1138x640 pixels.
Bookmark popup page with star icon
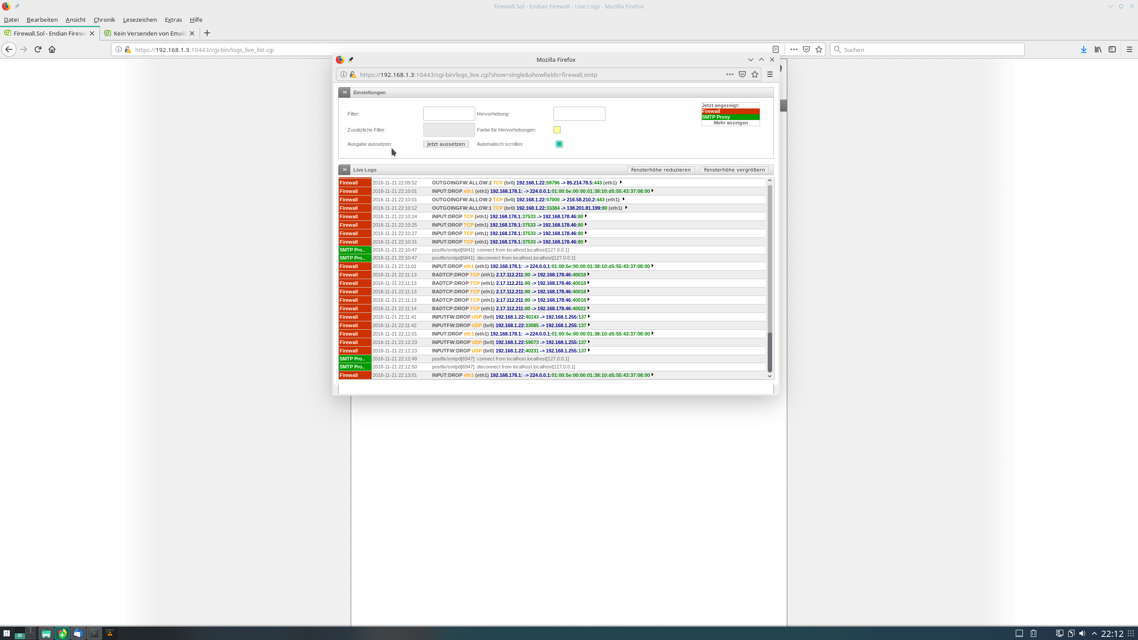pyautogui.click(x=755, y=74)
